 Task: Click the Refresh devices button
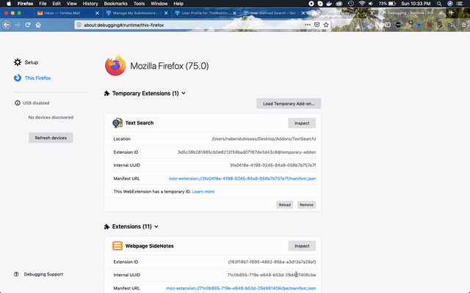tap(51, 138)
